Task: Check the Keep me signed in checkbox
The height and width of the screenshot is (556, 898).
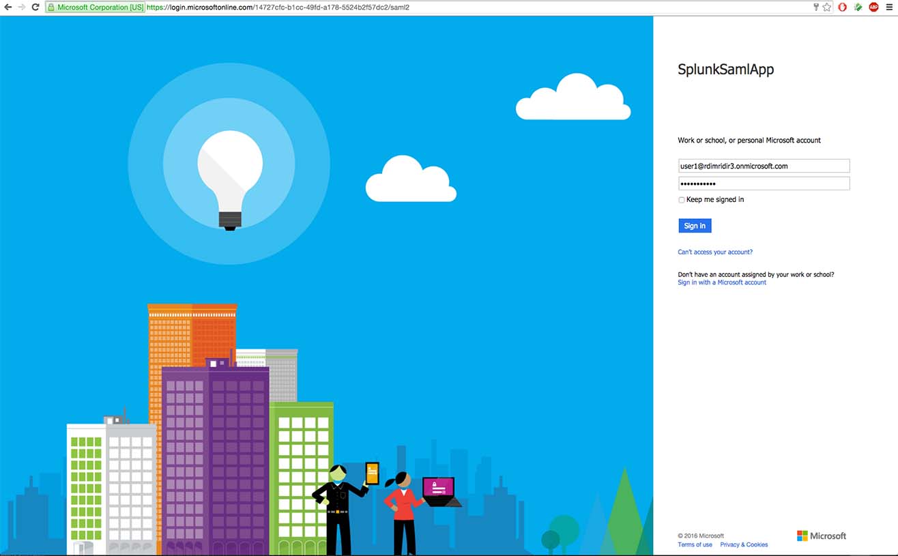Action: [681, 200]
